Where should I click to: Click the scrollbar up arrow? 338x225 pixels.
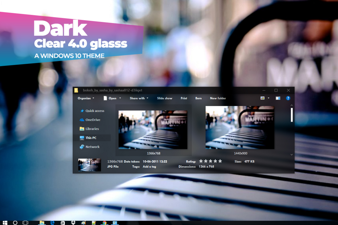pos(292,105)
